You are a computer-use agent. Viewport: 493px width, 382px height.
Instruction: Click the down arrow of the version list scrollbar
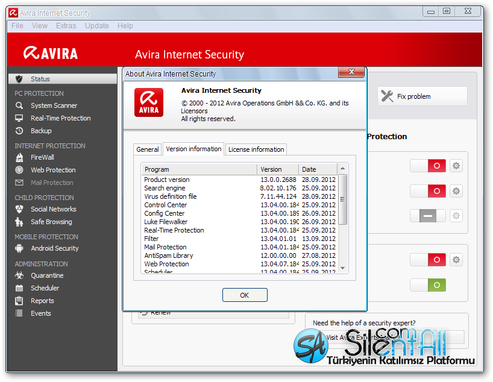pos(343,268)
